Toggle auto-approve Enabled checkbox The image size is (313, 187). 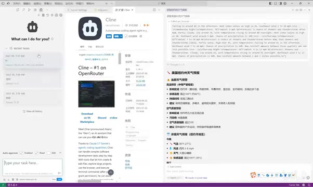pos(21,153)
